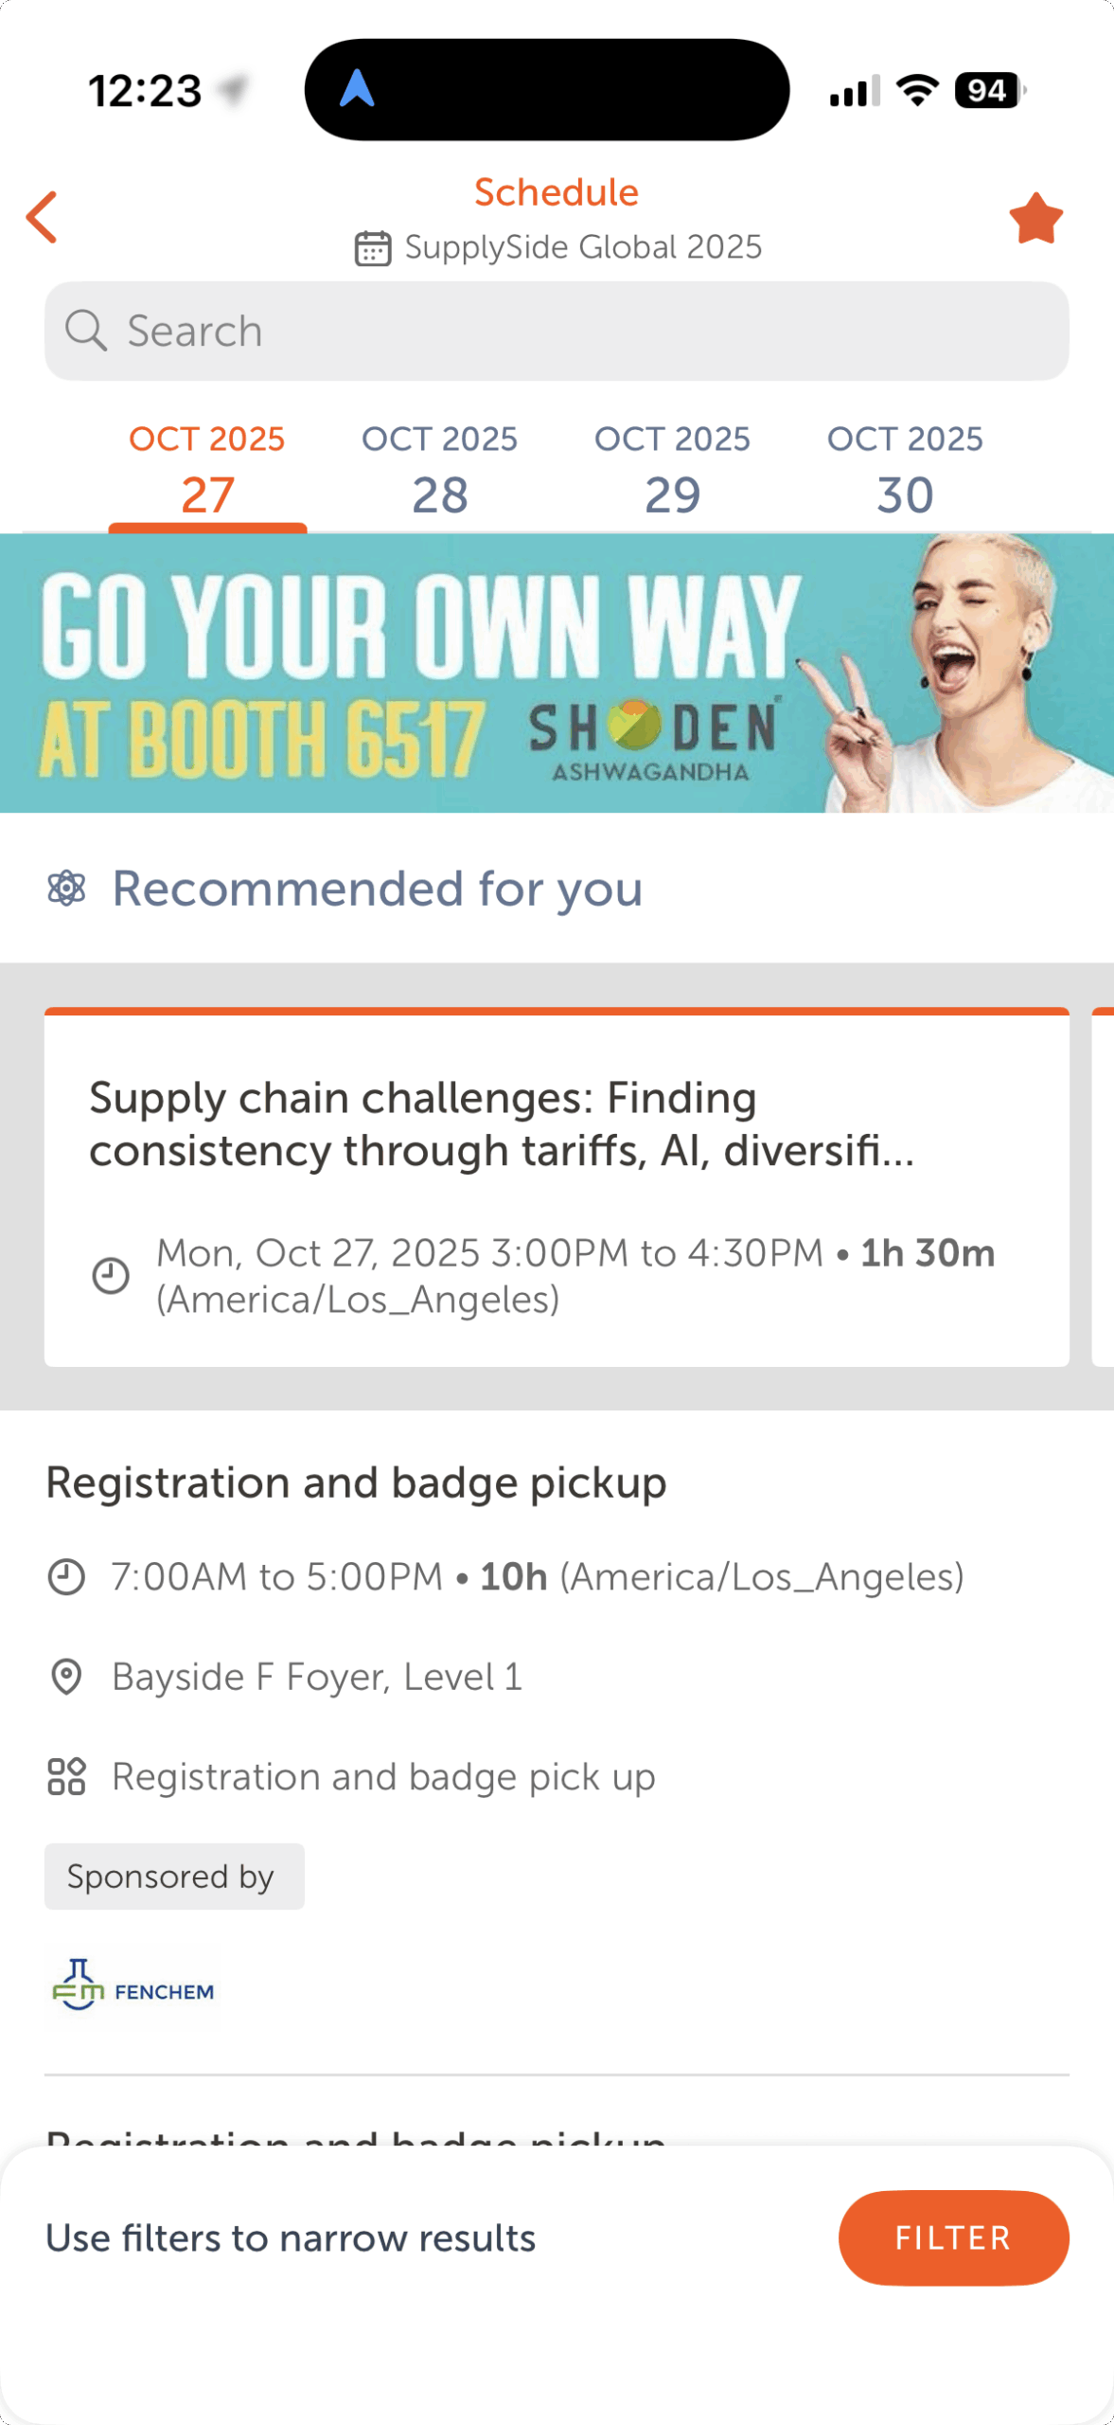Switch to the Oct 28 date tab
Screen dimensions: 1114x2425
(x=440, y=472)
